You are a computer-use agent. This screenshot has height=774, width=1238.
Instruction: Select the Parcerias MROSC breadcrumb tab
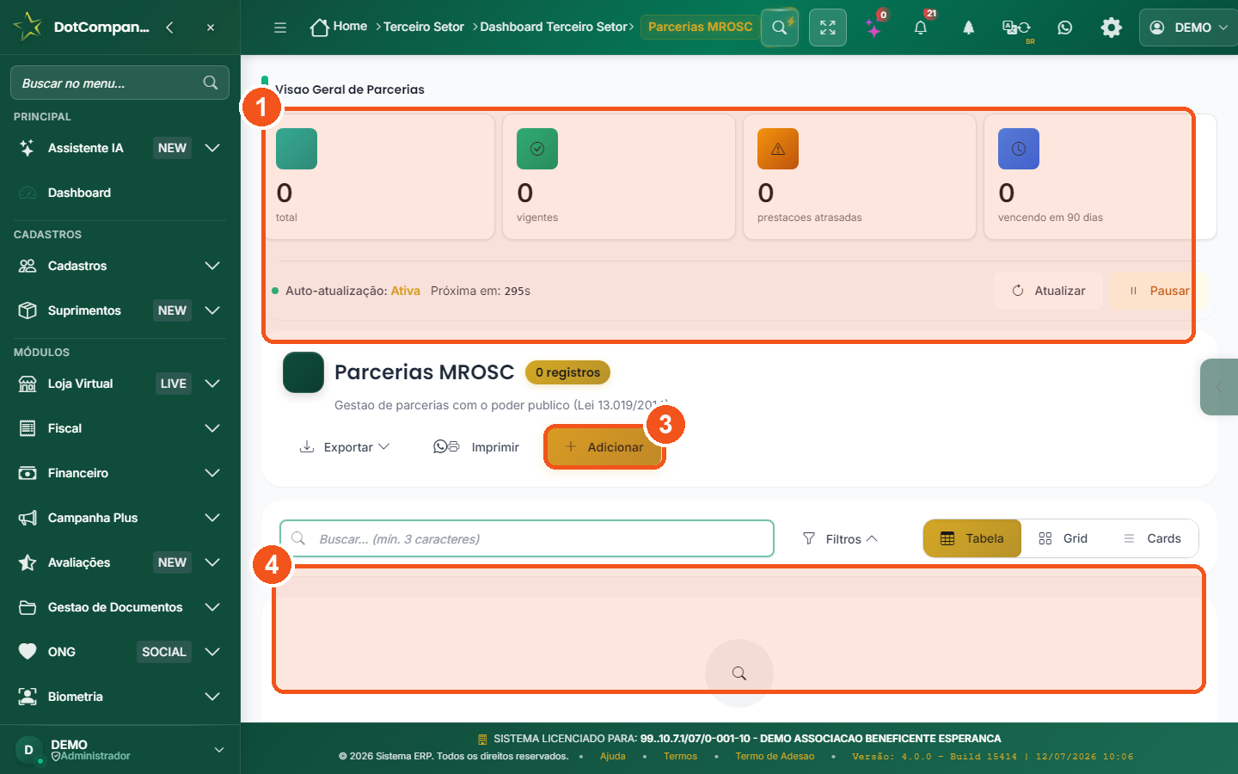coord(701,27)
